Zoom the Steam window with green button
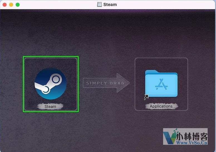216x152 pixels. click(x=18, y=5)
